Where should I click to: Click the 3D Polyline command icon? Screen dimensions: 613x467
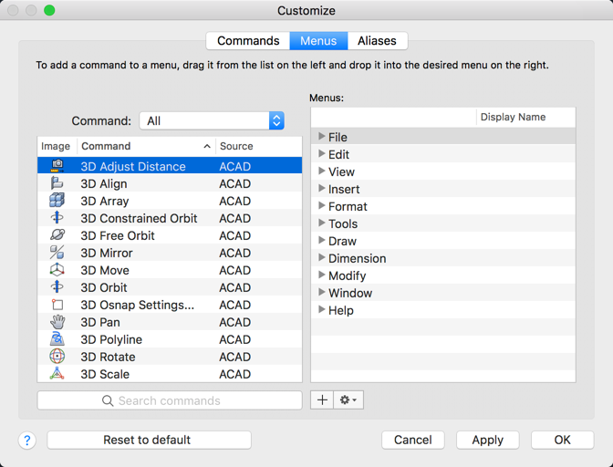tap(57, 339)
